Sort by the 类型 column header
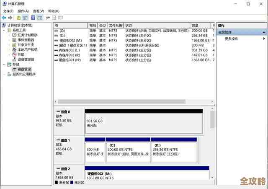This screenshot has height=189, width=268. [x=102, y=26]
